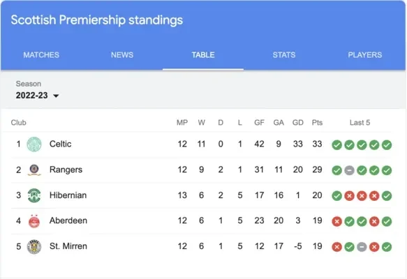The width and height of the screenshot is (407, 279).
Task: Click Rangers' grey draw result icon
Action: click(349, 170)
